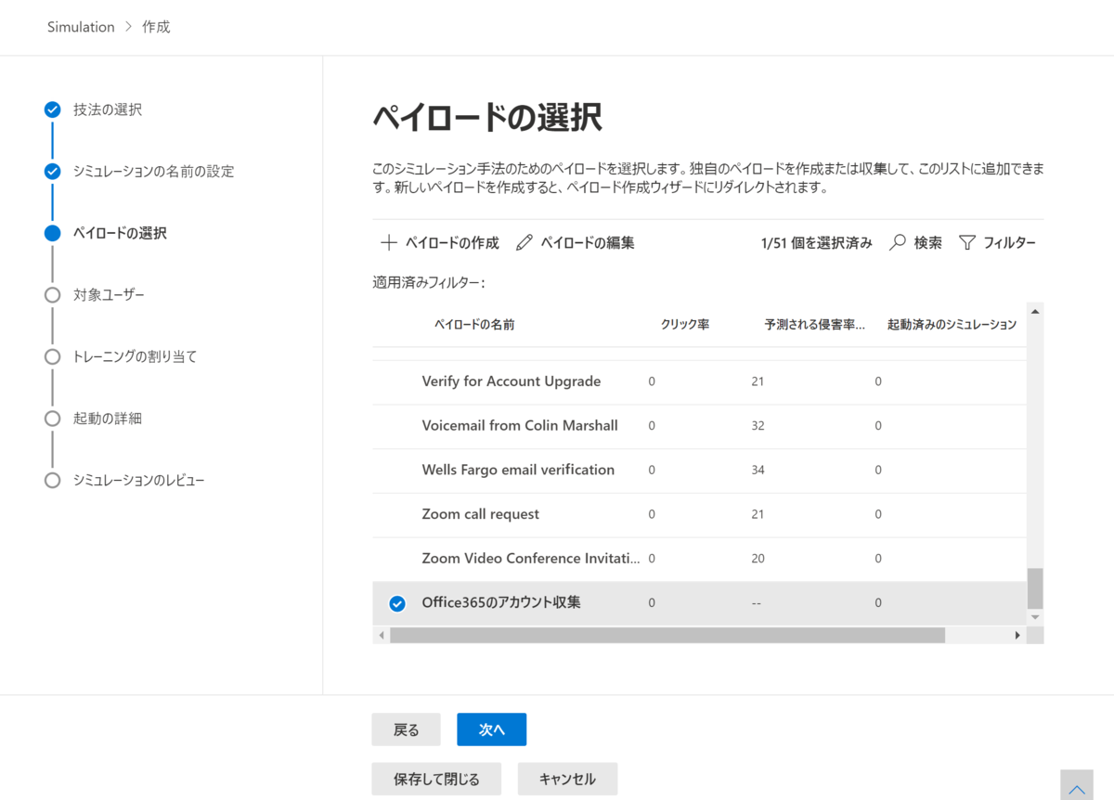Select the pencil icon for ペイロードの編集

(x=524, y=242)
